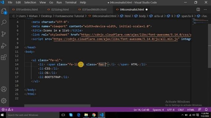Open the Extensions view
Screen dimensions: 211x118
pos(4,57)
